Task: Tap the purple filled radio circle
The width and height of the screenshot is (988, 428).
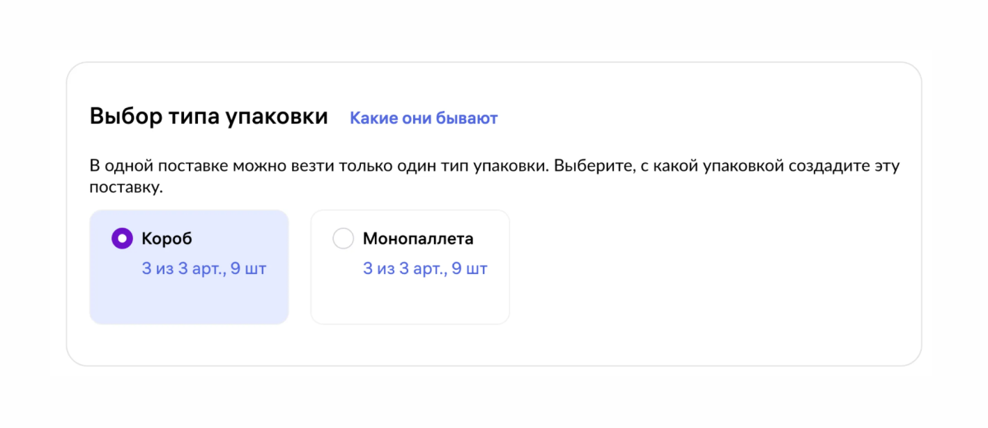Action: tap(122, 239)
